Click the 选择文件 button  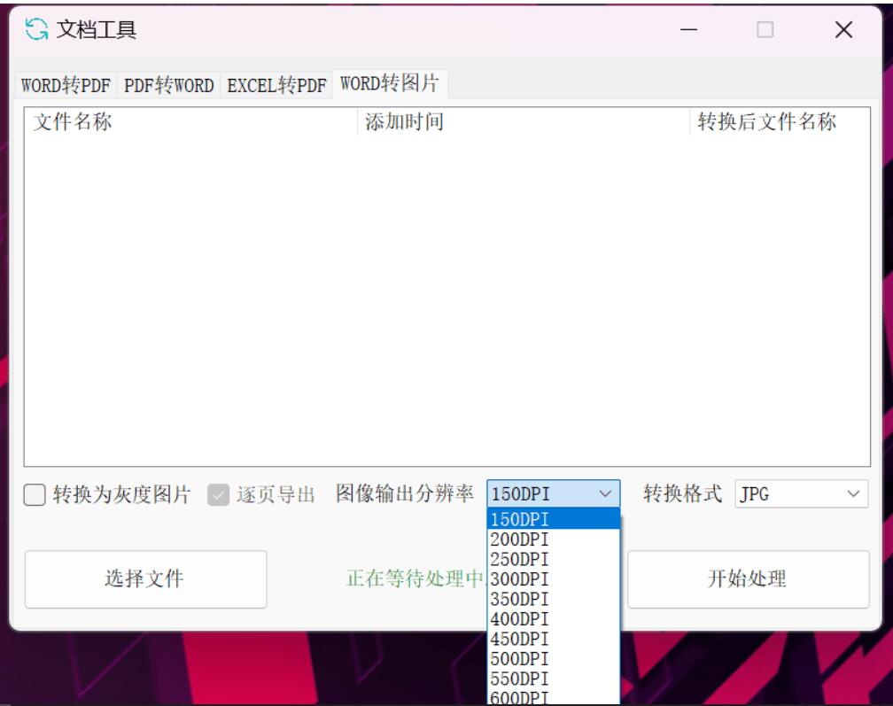tap(146, 579)
